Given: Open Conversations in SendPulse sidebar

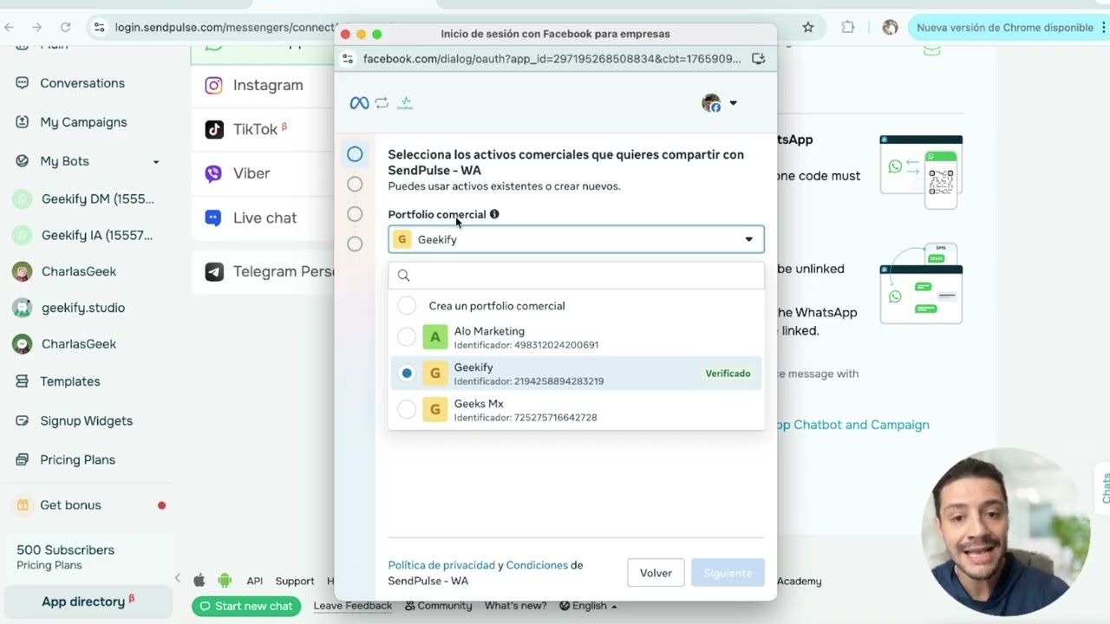Looking at the screenshot, I should [x=82, y=83].
